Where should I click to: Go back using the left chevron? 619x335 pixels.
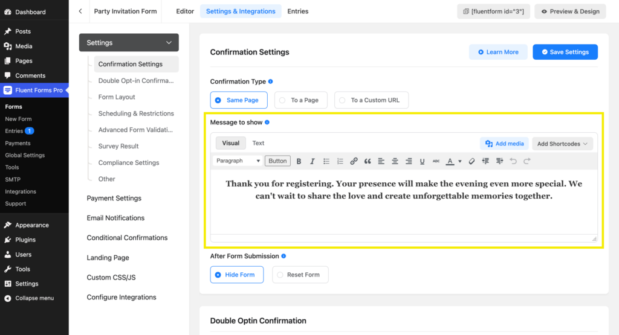tap(80, 11)
